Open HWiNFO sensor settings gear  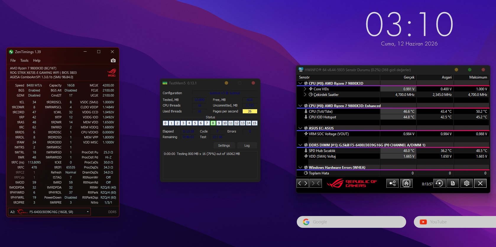point(467,183)
